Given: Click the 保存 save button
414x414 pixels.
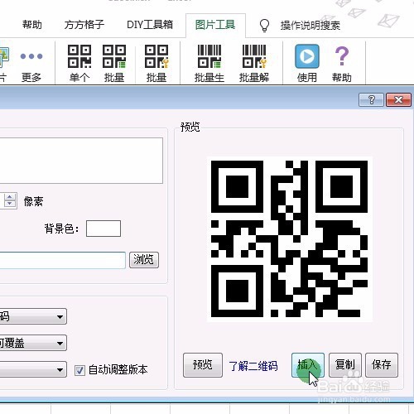Looking at the screenshot, I should 382,365.
